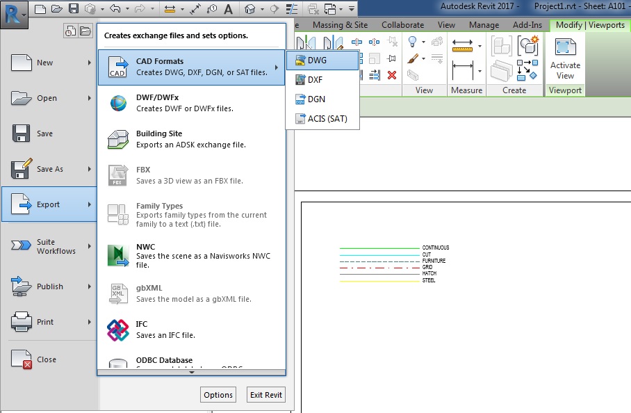
Task: Click the Exit Revit button
Action: (266, 395)
